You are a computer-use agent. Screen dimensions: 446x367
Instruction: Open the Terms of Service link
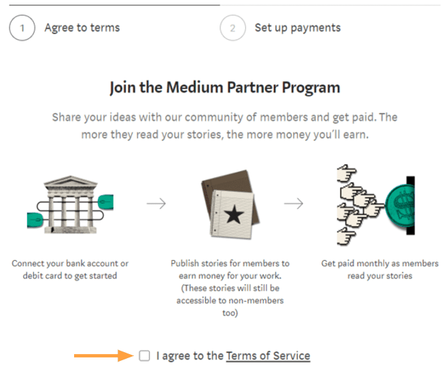click(268, 355)
